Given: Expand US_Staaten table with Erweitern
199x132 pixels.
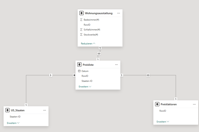Looking at the screenshot, I should click(x=13, y=123).
